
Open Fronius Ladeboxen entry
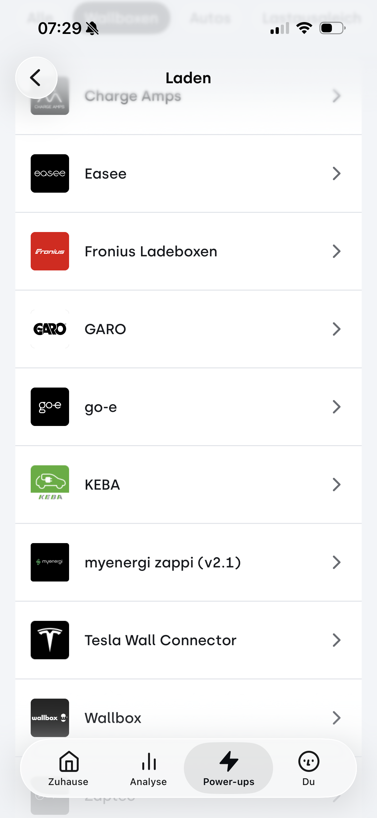coord(151,252)
